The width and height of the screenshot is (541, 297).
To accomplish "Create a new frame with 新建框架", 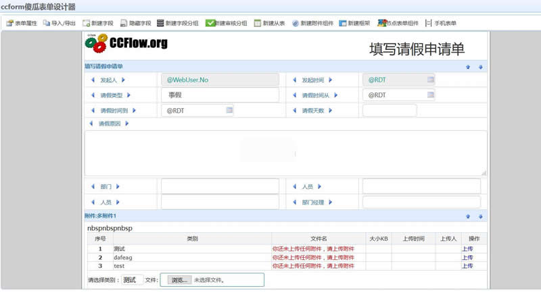I will point(354,23).
